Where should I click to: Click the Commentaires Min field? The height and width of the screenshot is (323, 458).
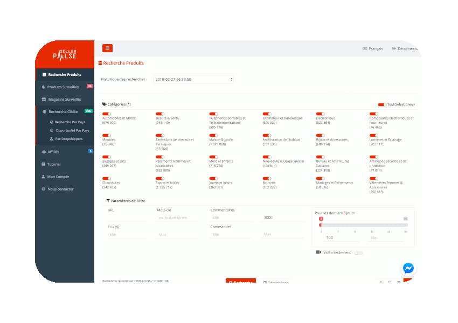(231, 217)
